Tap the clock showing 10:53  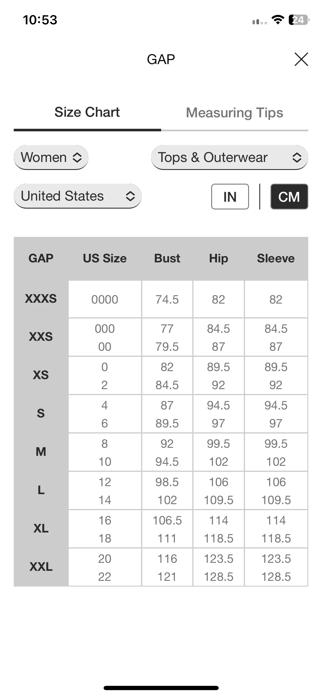point(40,20)
